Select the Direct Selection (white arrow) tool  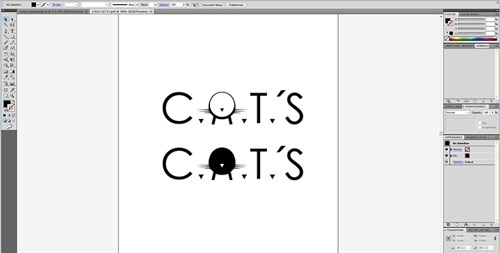pos(13,19)
